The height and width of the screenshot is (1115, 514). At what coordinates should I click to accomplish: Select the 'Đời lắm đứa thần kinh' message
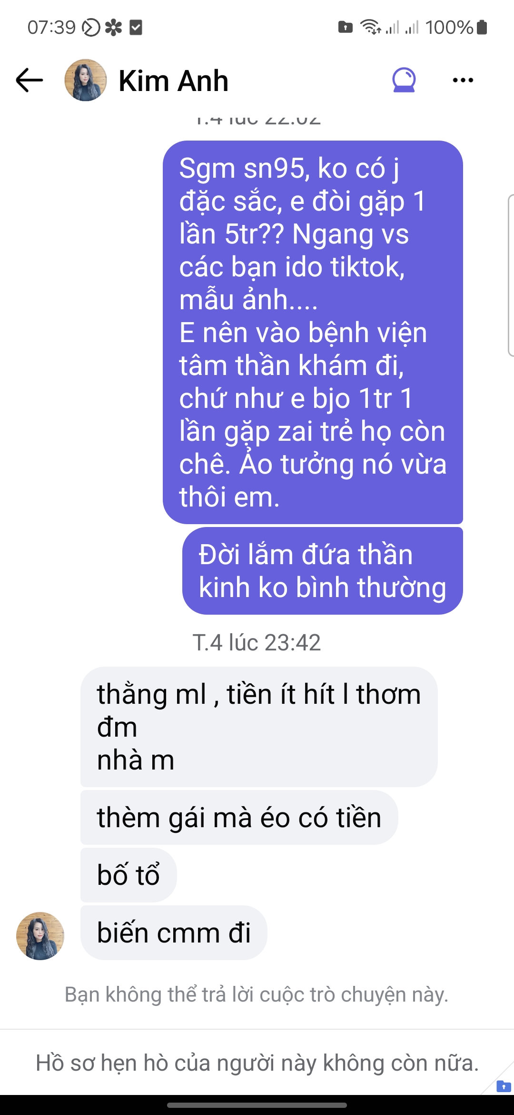pyautogui.click(x=323, y=571)
